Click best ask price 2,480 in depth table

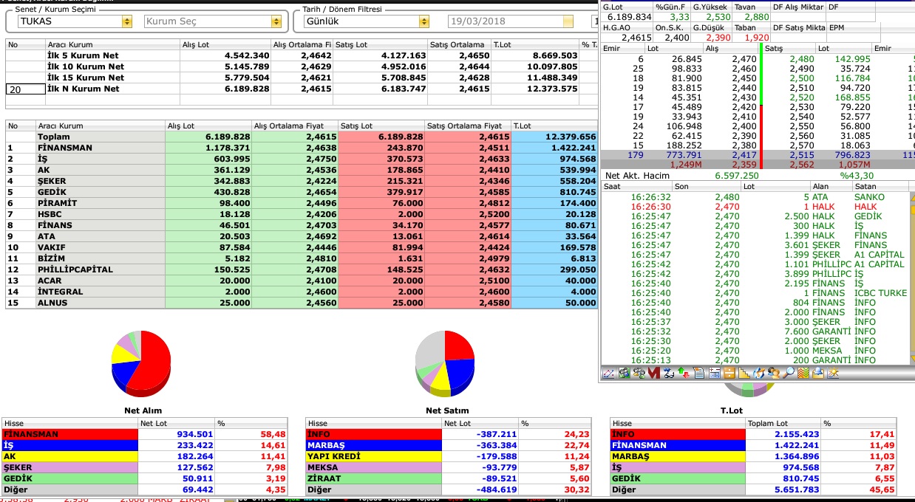coord(801,58)
